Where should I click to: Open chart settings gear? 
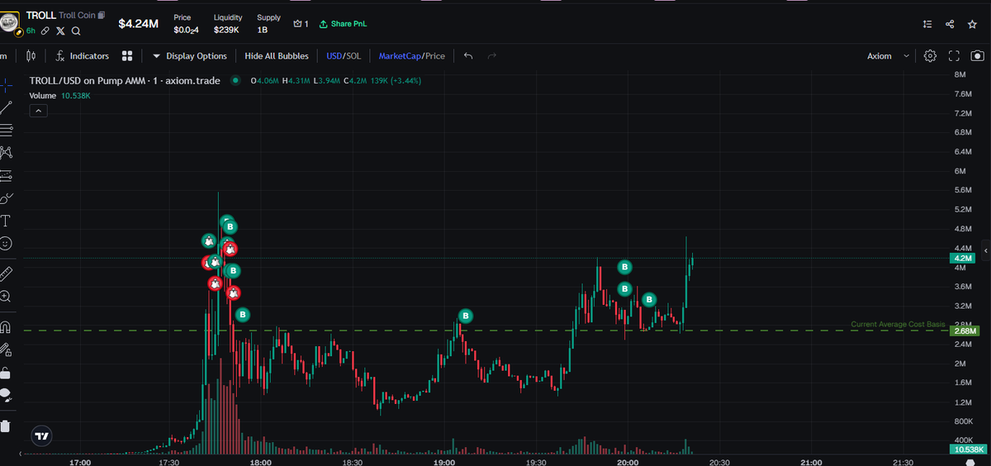point(930,56)
